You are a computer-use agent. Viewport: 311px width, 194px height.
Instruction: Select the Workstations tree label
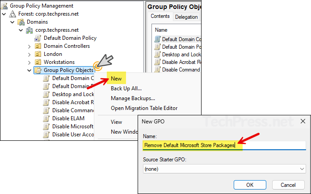59,62
